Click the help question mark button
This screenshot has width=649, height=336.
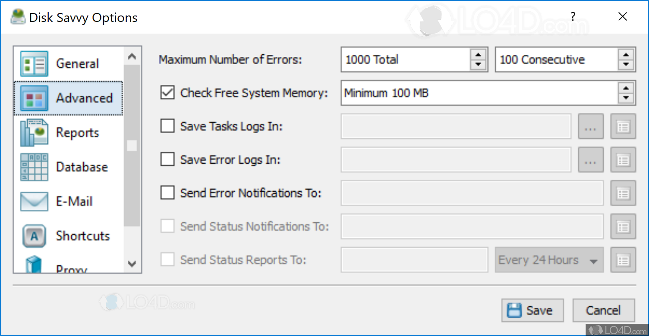[x=573, y=17]
